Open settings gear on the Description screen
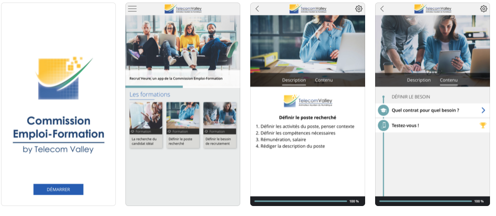The image size is (496, 216). 359,9
